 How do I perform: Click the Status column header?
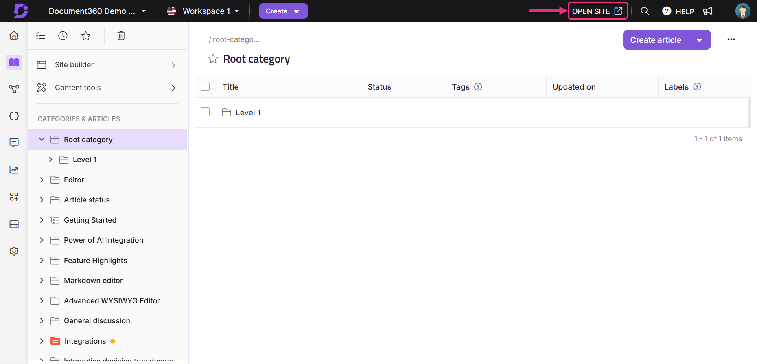[379, 87]
